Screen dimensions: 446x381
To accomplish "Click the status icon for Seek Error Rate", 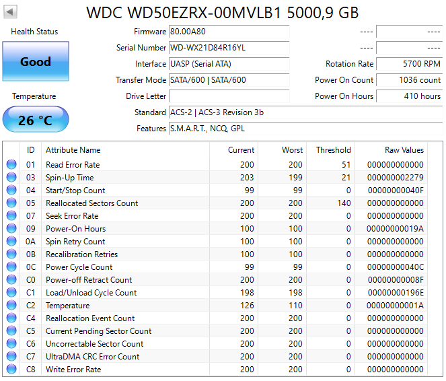I will coord(11,215).
